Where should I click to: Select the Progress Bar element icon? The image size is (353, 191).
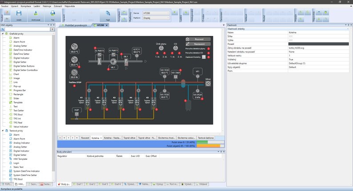tap(10, 90)
